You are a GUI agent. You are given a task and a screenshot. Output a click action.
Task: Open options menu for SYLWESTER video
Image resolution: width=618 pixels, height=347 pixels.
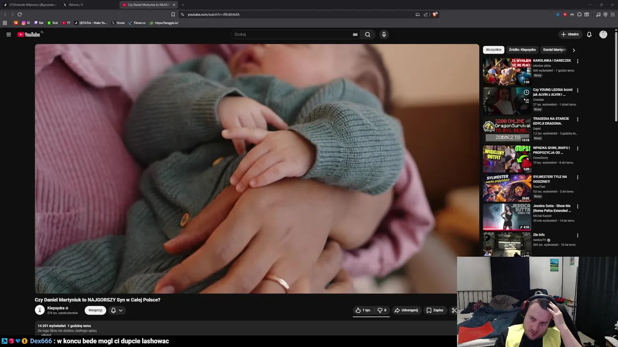click(577, 177)
